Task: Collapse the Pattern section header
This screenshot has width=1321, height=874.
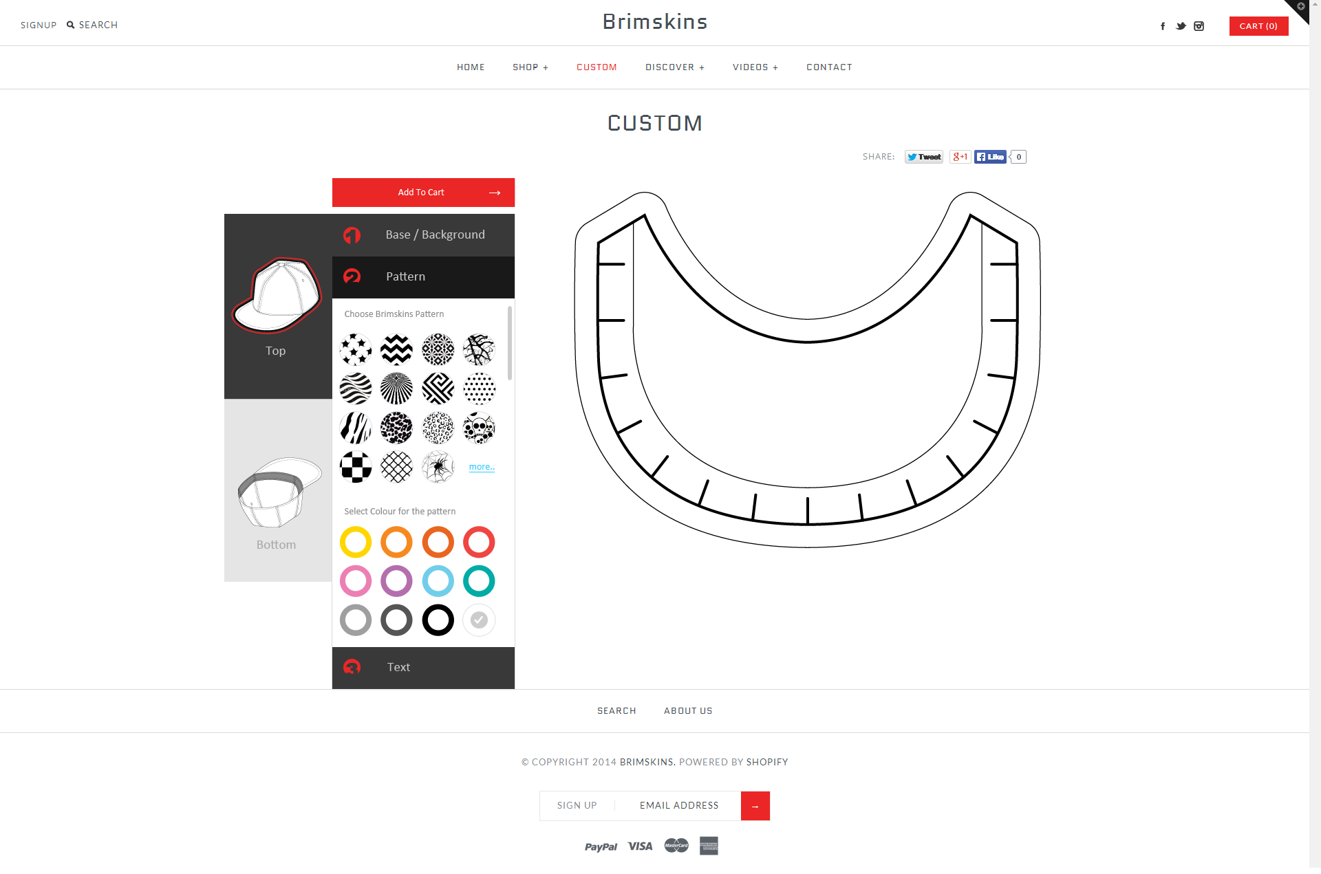Action: [423, 277]
